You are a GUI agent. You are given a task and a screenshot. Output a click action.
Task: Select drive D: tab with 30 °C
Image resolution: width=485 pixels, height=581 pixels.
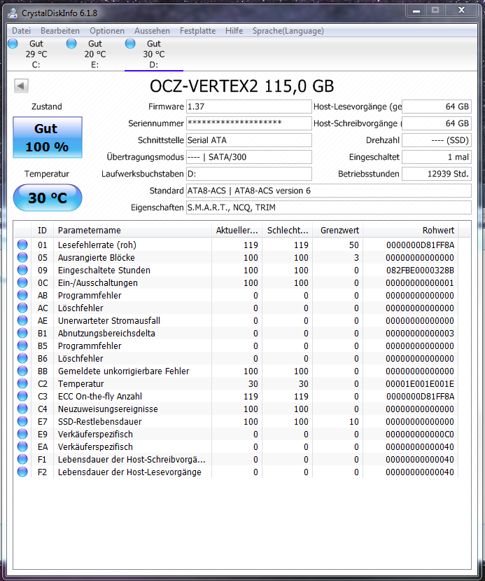coord(154,54)
